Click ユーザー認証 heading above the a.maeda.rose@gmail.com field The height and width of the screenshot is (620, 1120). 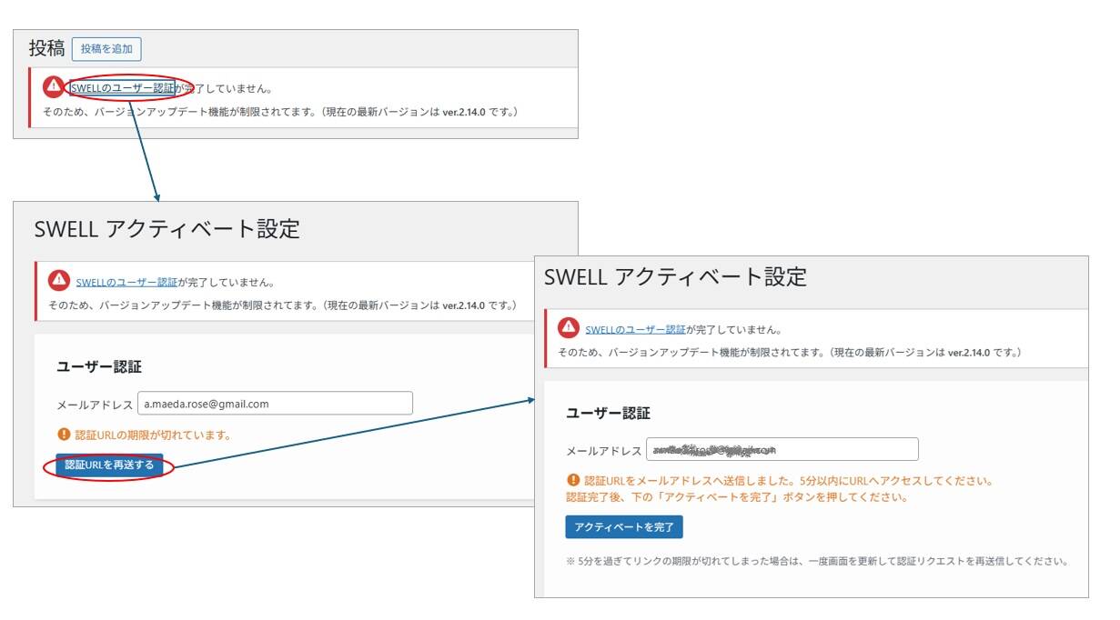tap(99, 366)
